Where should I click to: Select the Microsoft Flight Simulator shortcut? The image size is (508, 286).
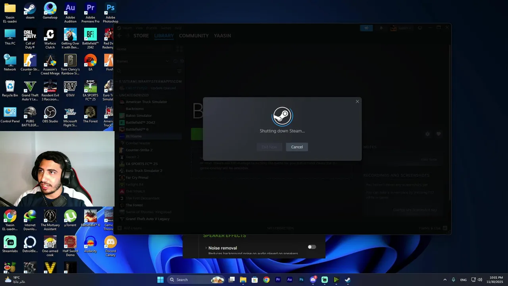(70, 116)
